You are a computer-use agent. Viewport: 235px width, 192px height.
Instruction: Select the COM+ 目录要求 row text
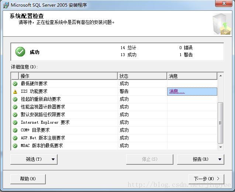35,130
